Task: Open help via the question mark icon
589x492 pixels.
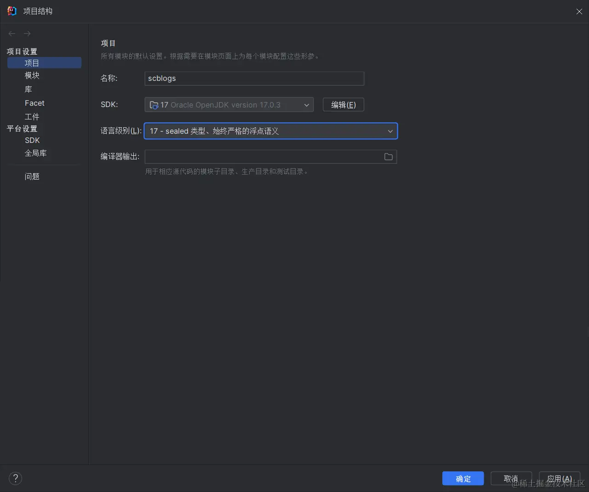Action: 15,478
